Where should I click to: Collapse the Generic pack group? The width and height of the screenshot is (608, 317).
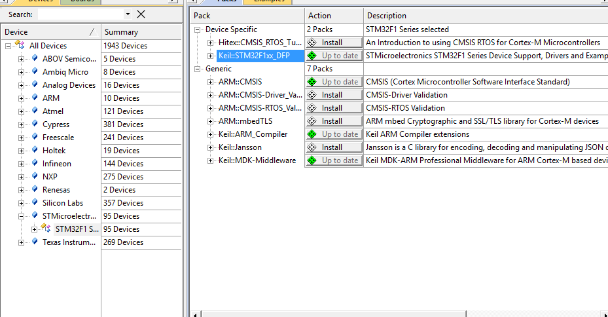tap(198, 69)
